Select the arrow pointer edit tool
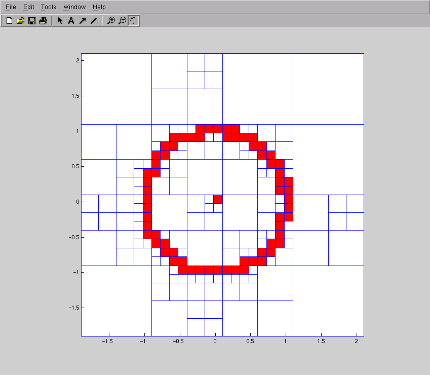 (x=60, y=21)
